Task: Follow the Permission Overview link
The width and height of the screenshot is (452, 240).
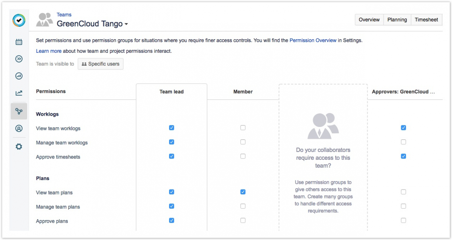Action: pos(313,40)
